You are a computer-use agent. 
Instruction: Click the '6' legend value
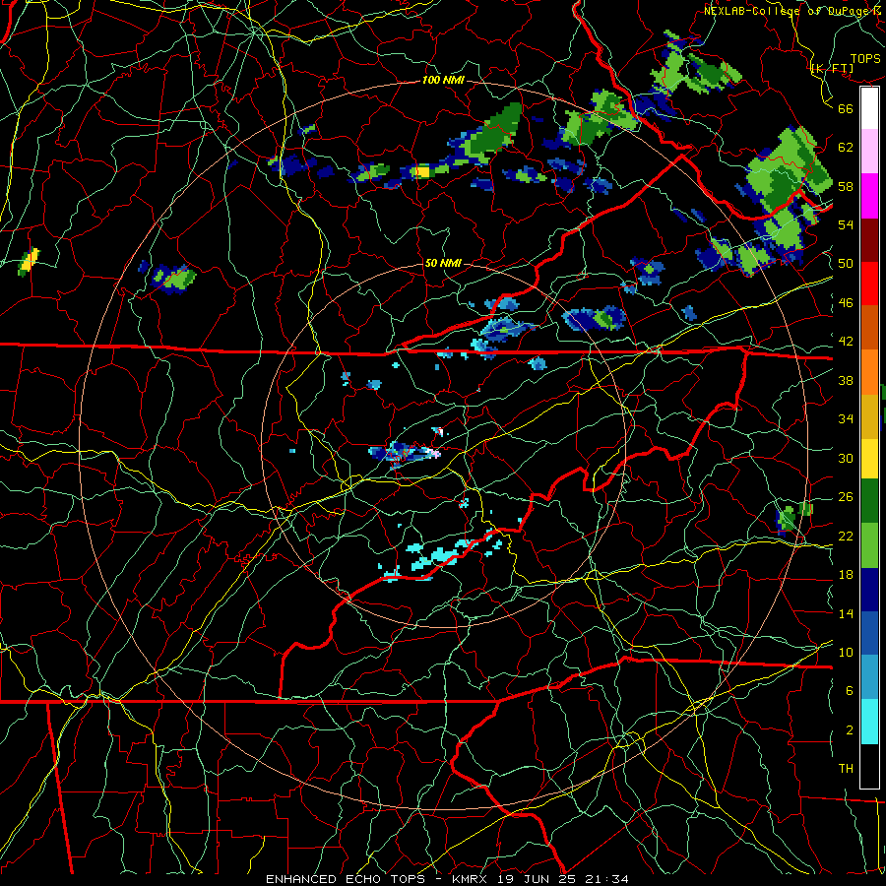click(x=850, y=691)
